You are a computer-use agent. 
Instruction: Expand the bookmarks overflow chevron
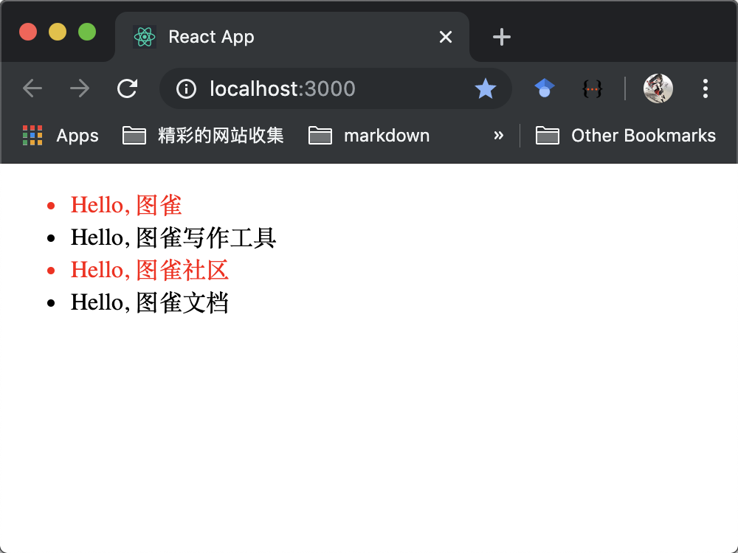pos(499,136)
